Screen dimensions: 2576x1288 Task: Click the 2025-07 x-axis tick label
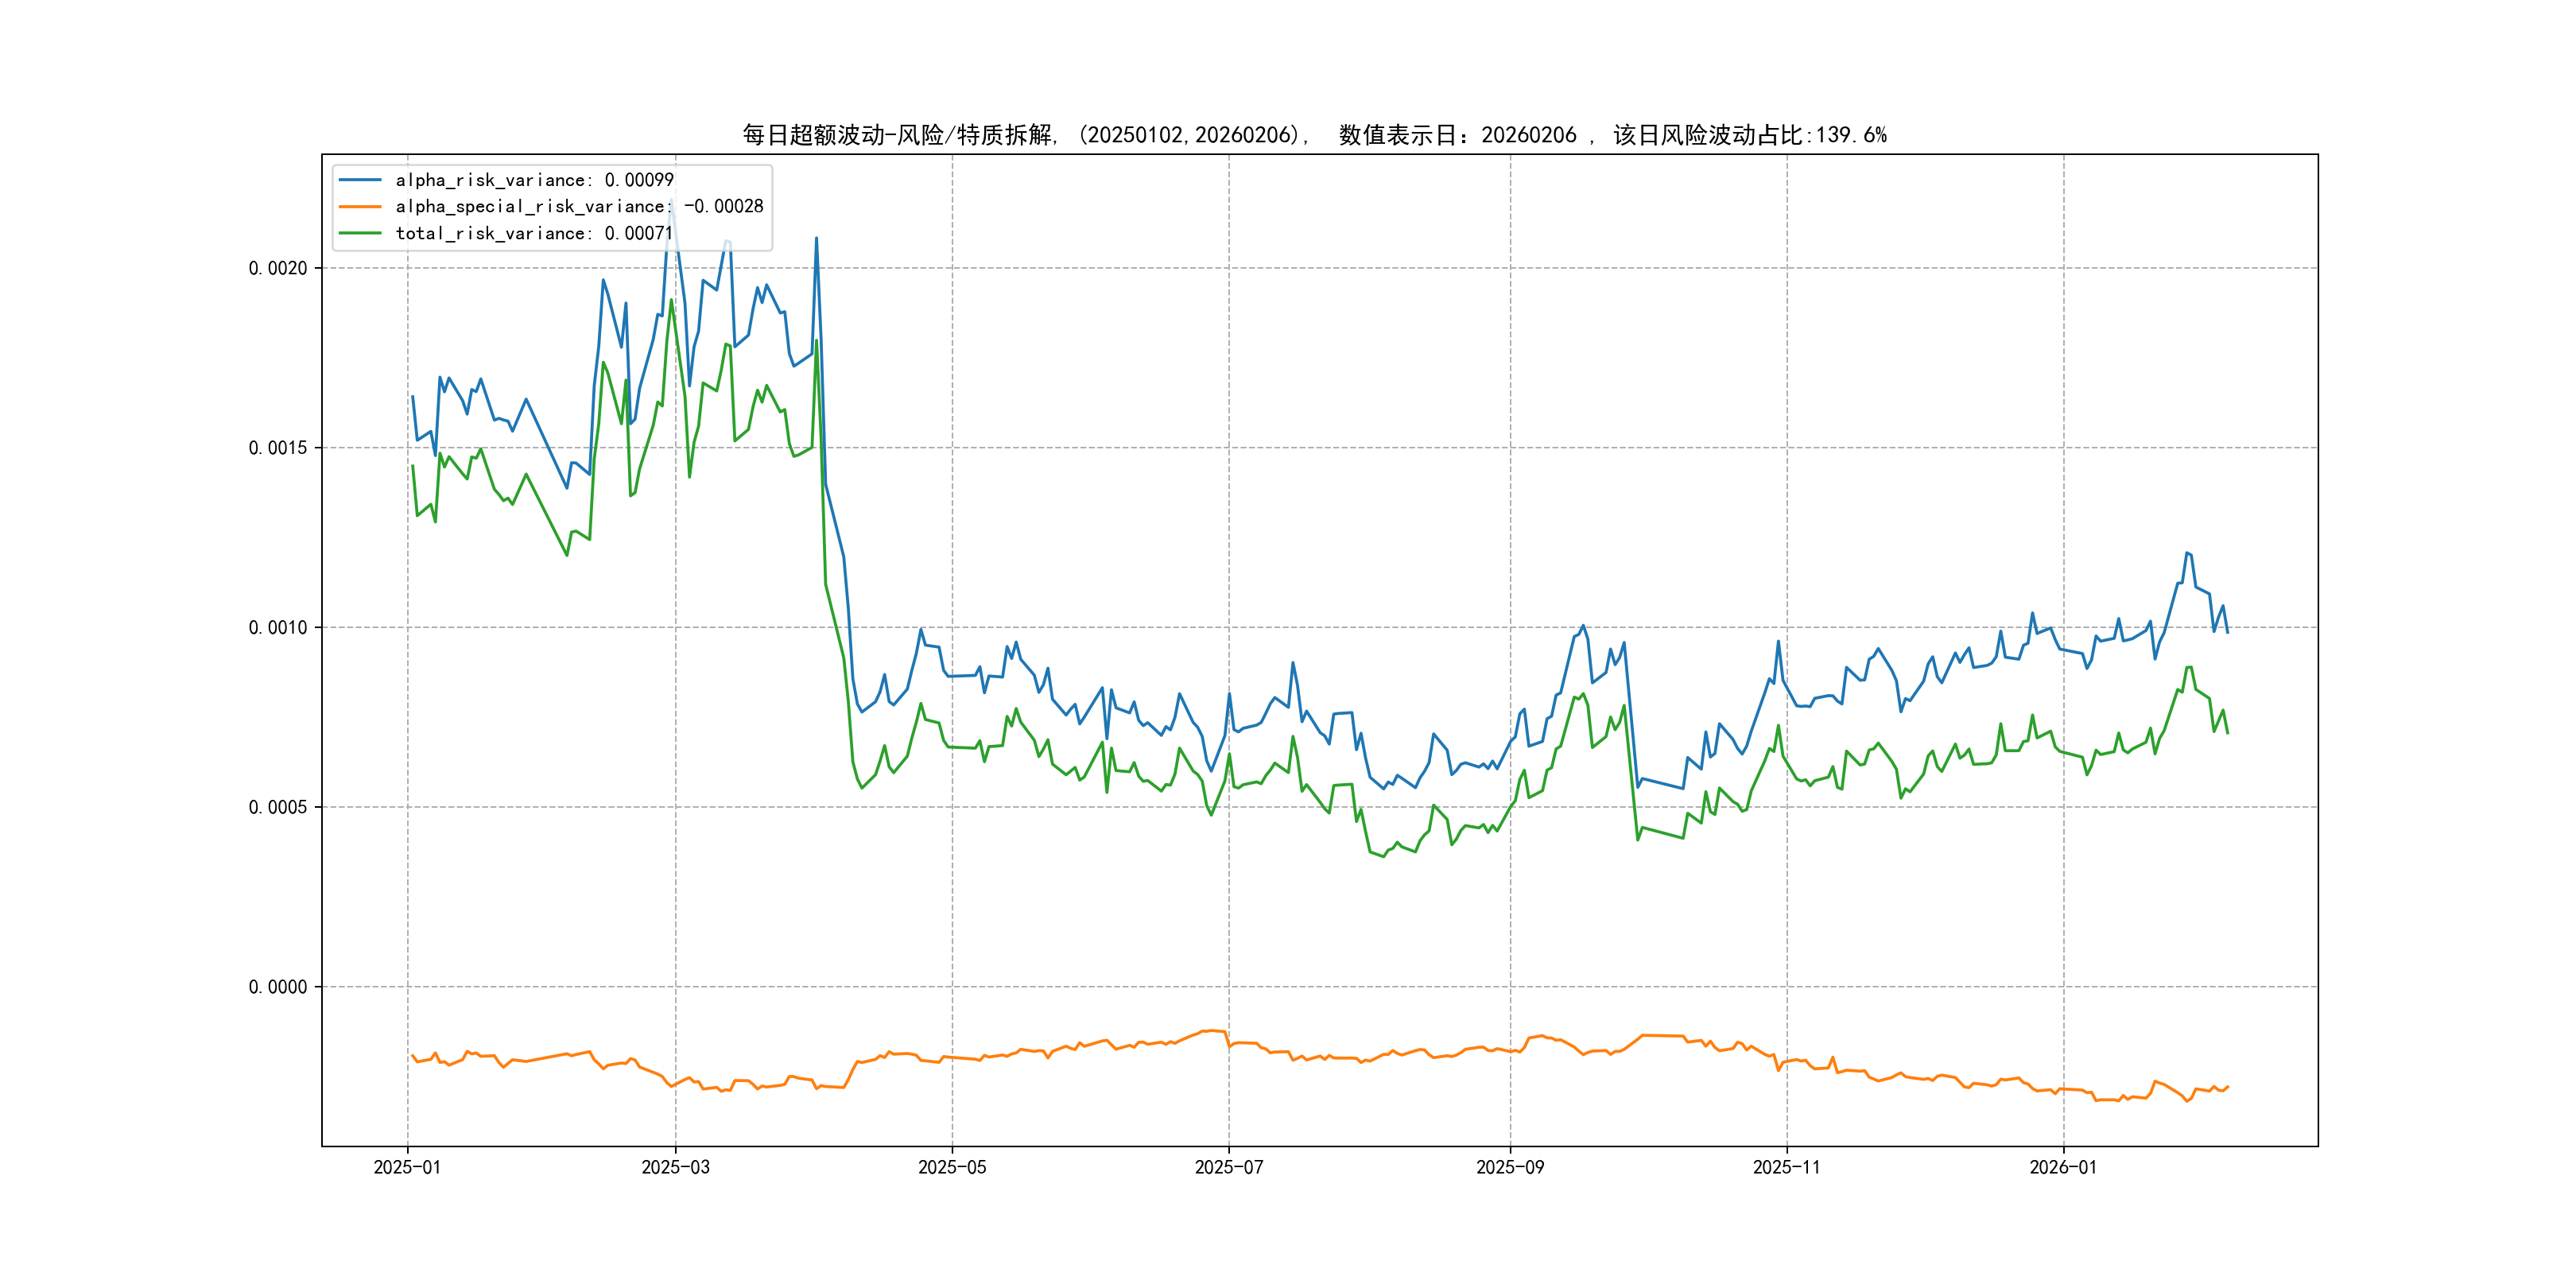[1229, 1167]
